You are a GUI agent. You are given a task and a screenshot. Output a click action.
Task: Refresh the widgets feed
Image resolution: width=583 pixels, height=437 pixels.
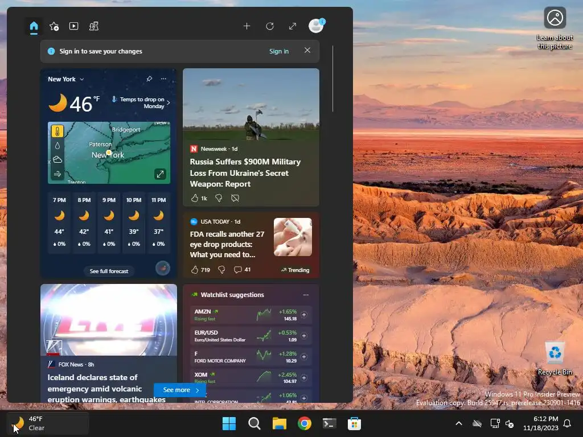[270, 26]
